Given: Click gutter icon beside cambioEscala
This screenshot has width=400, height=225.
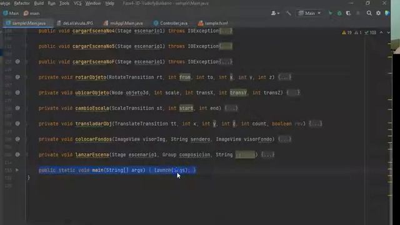Looking at the screenshot, I should coord(17,108).
